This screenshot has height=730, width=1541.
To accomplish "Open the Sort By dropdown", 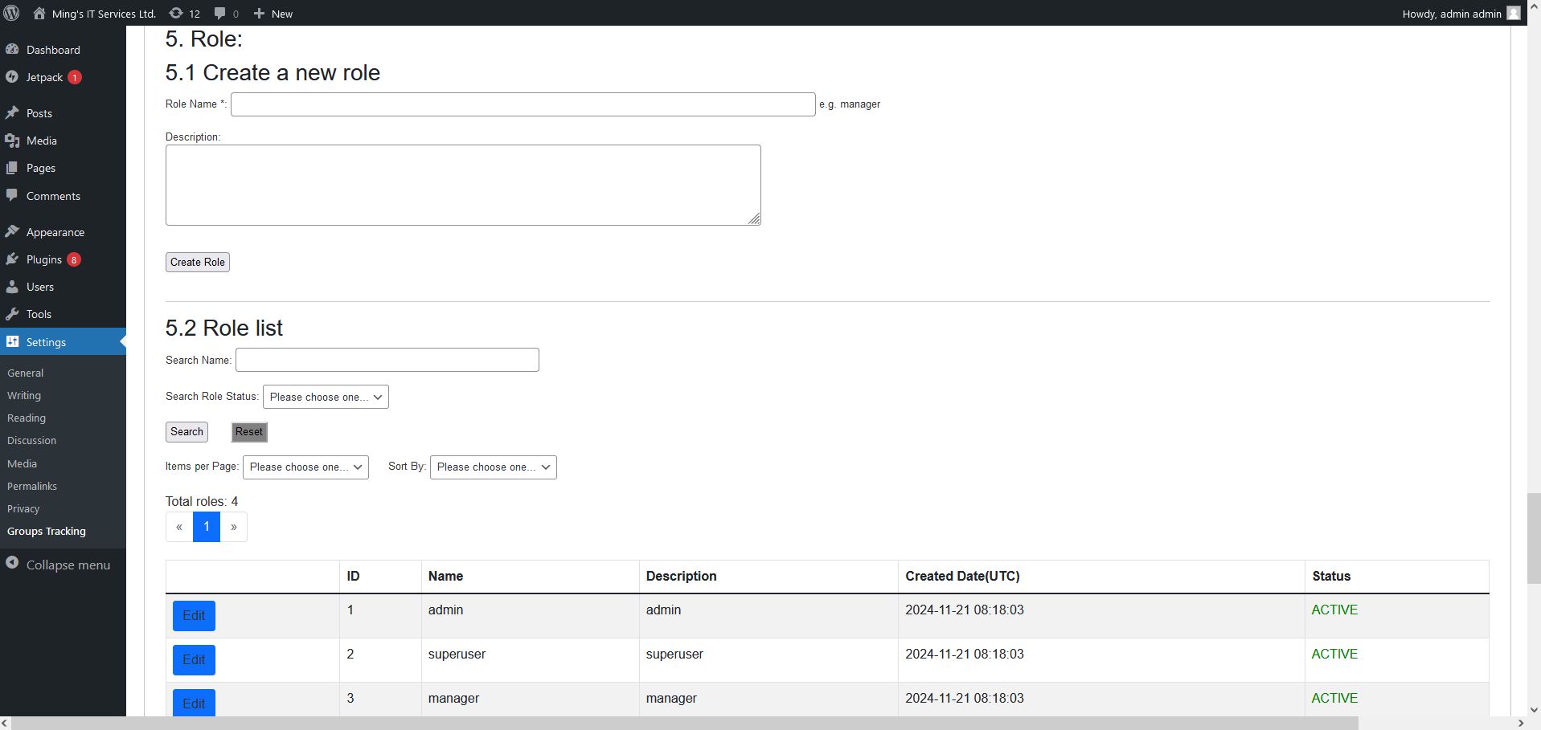I will [493, 467].
